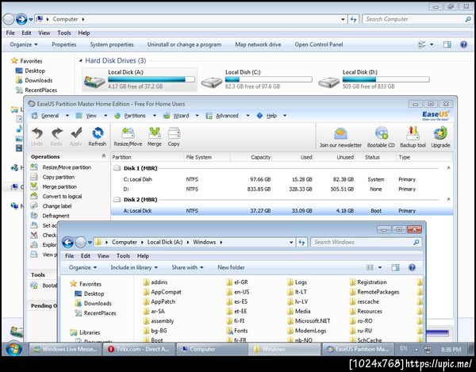Click Desktop in Computer window Favorites

tap(31, 71)
